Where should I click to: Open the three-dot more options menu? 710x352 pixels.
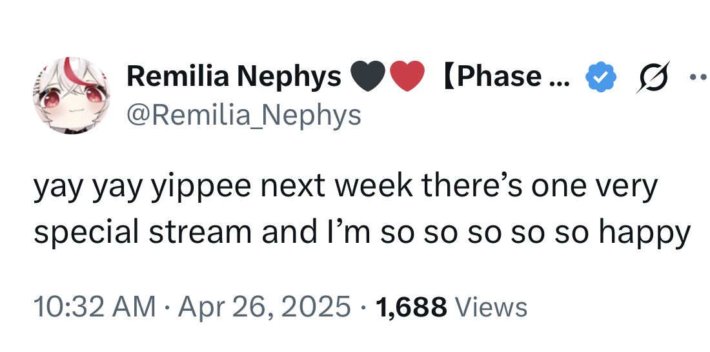[700, 78]
